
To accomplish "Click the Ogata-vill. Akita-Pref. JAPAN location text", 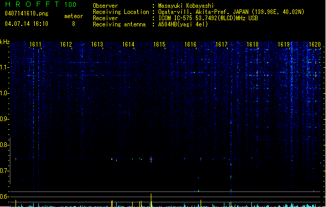I will 231,12.
